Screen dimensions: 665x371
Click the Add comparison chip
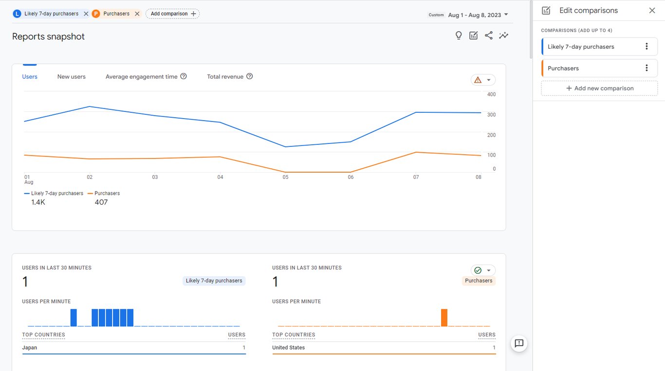172,13
